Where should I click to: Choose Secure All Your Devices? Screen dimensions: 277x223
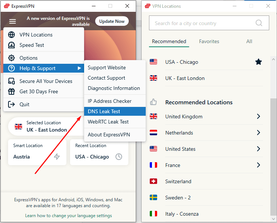pyautogui.click(x=44, y=81)
